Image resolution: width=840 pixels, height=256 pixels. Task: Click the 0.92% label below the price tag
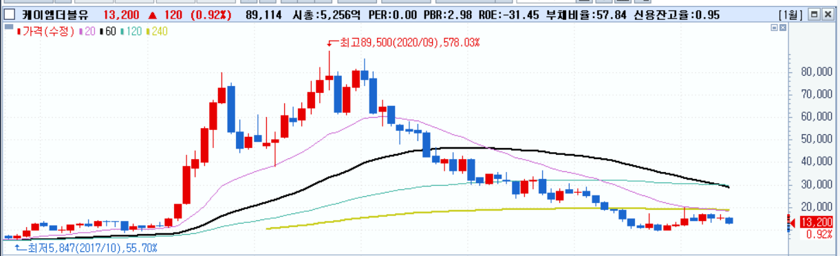coord(819,233)
